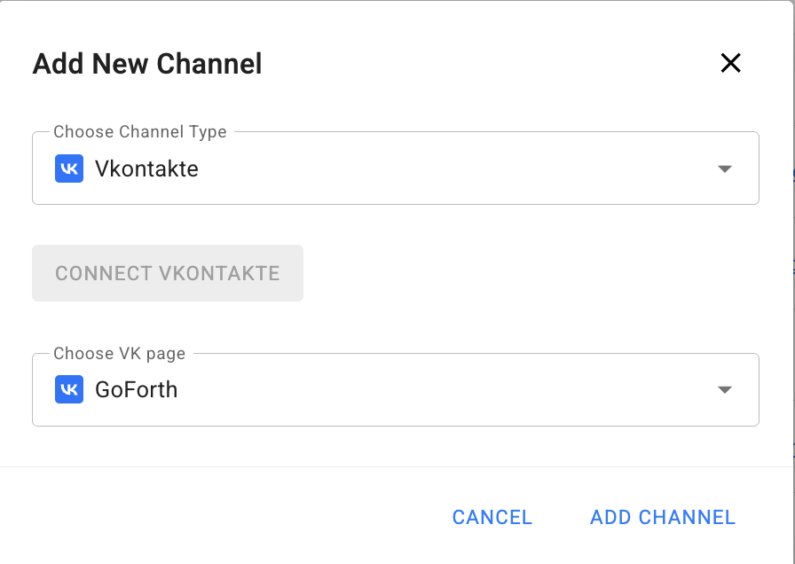795x564 pixels.
Task: Confirm with the Add Channel button
Action: pyautogui.click(x=663, y=517)
